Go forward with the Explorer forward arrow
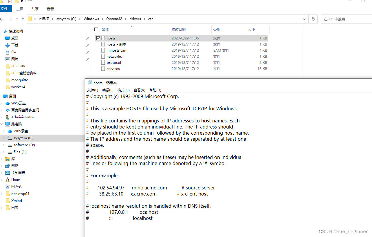The image size is (372, 237). click(x=10, y=19)
